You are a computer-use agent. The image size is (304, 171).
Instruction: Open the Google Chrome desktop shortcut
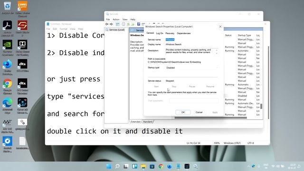[8, 86]
